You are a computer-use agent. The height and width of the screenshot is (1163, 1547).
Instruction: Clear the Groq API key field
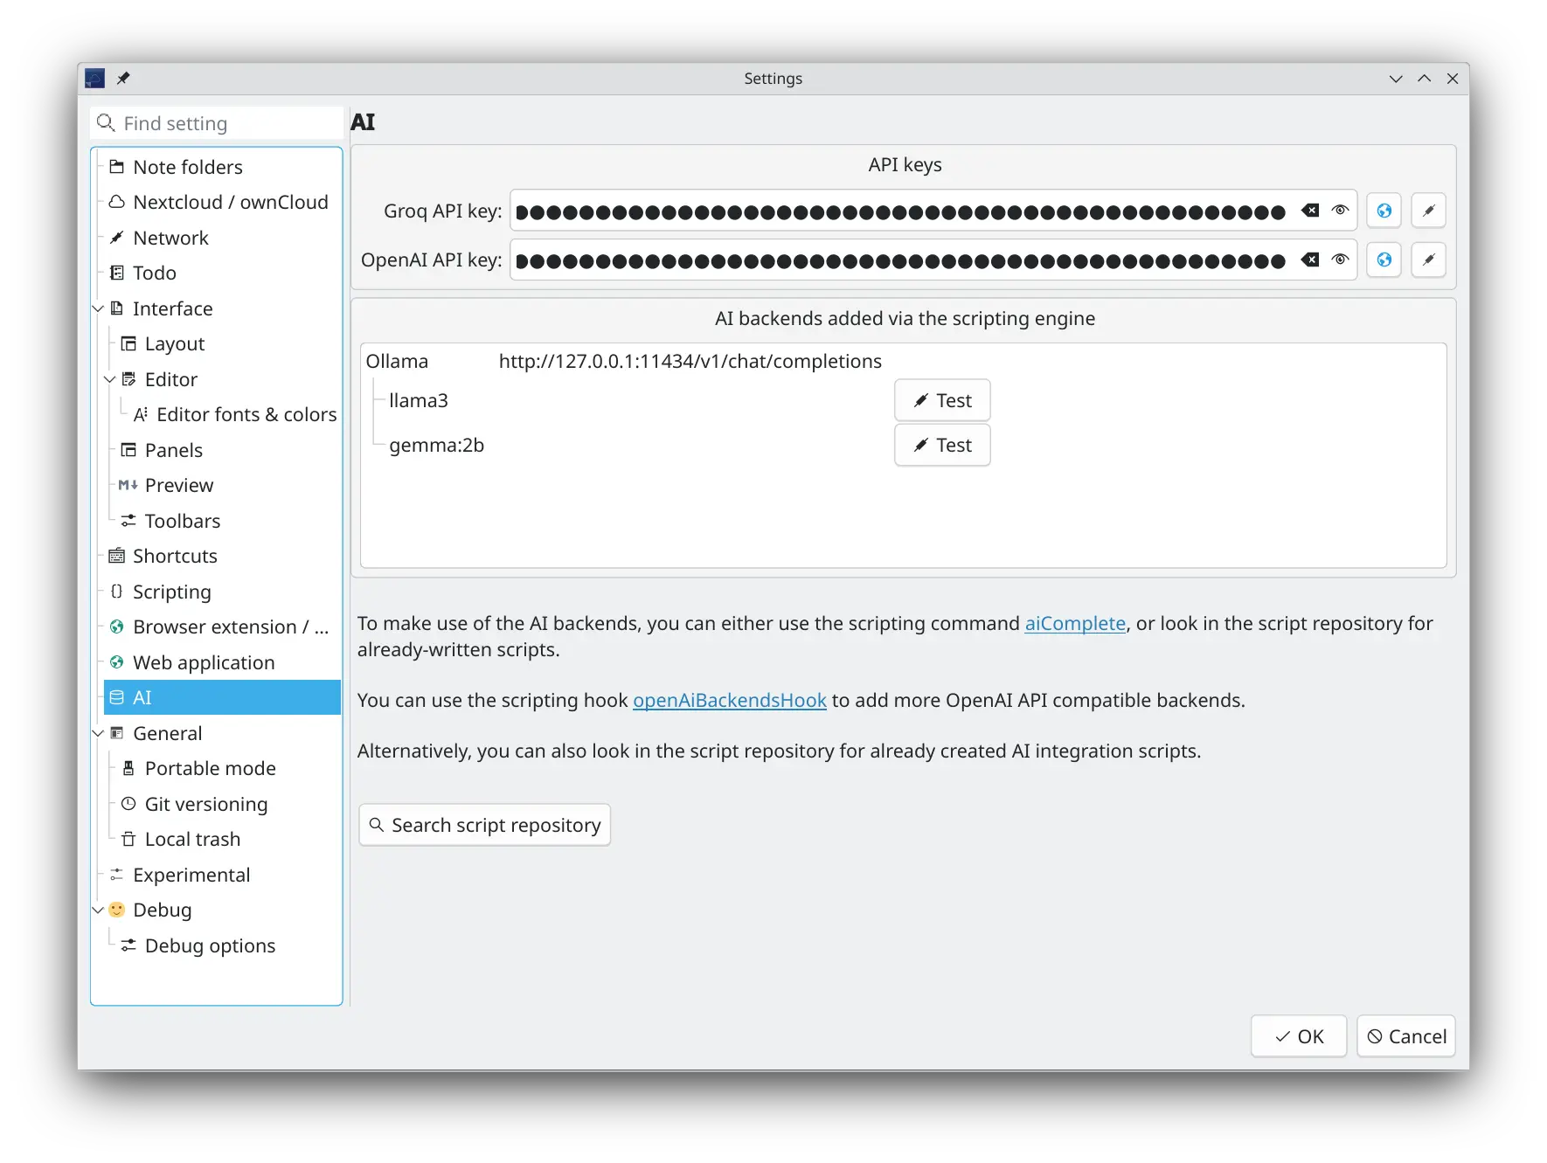pyautogui.click(x=1311, y=210)
